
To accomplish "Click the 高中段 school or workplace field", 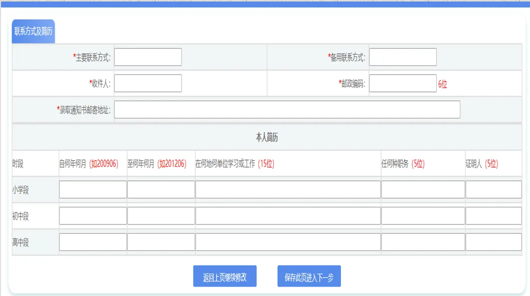I will (287, 241).
